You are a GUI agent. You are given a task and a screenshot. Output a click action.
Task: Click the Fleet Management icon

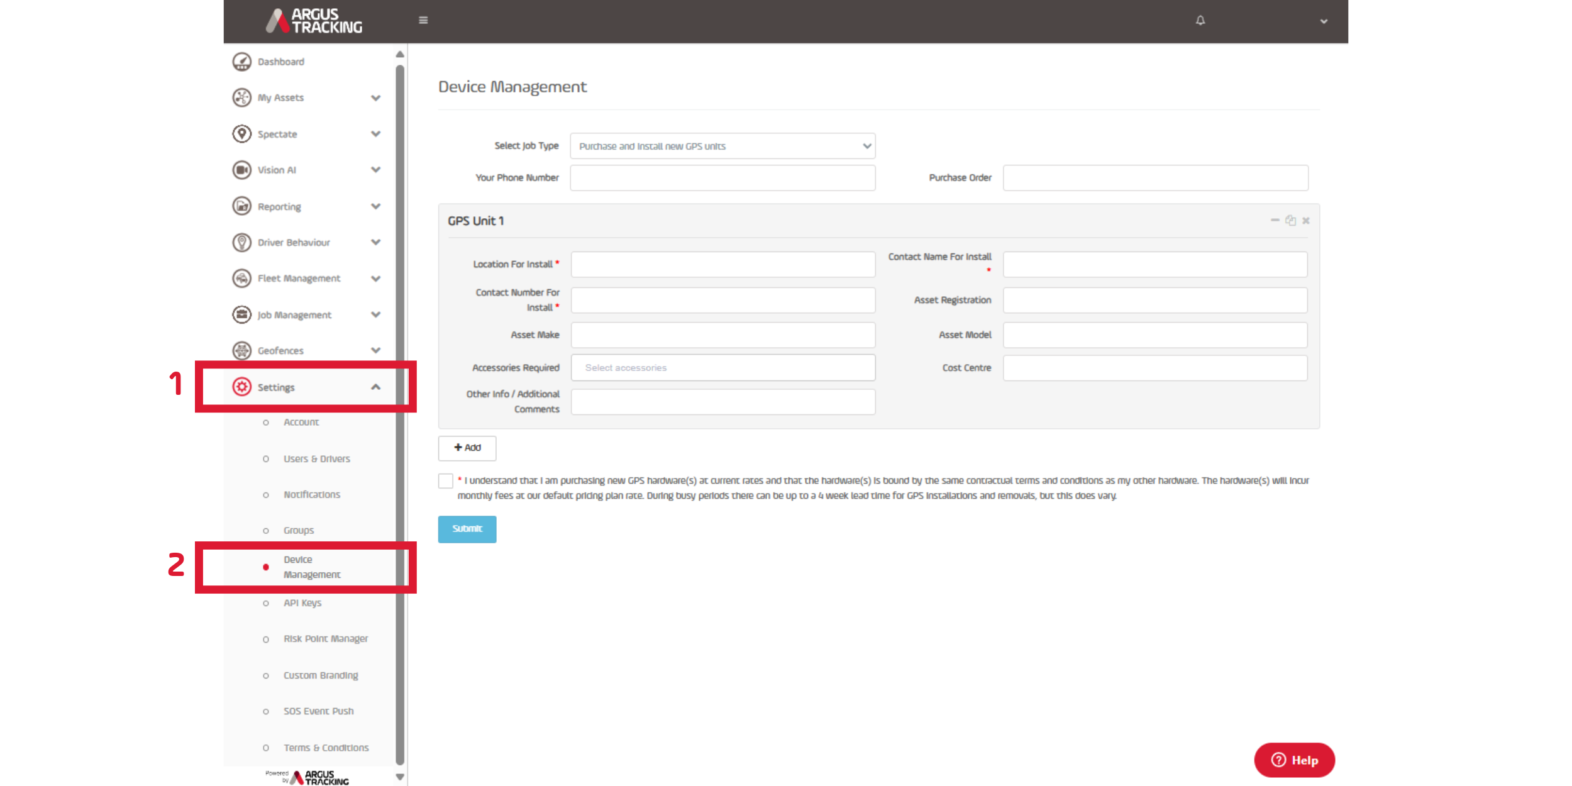[x=241, y=278]
